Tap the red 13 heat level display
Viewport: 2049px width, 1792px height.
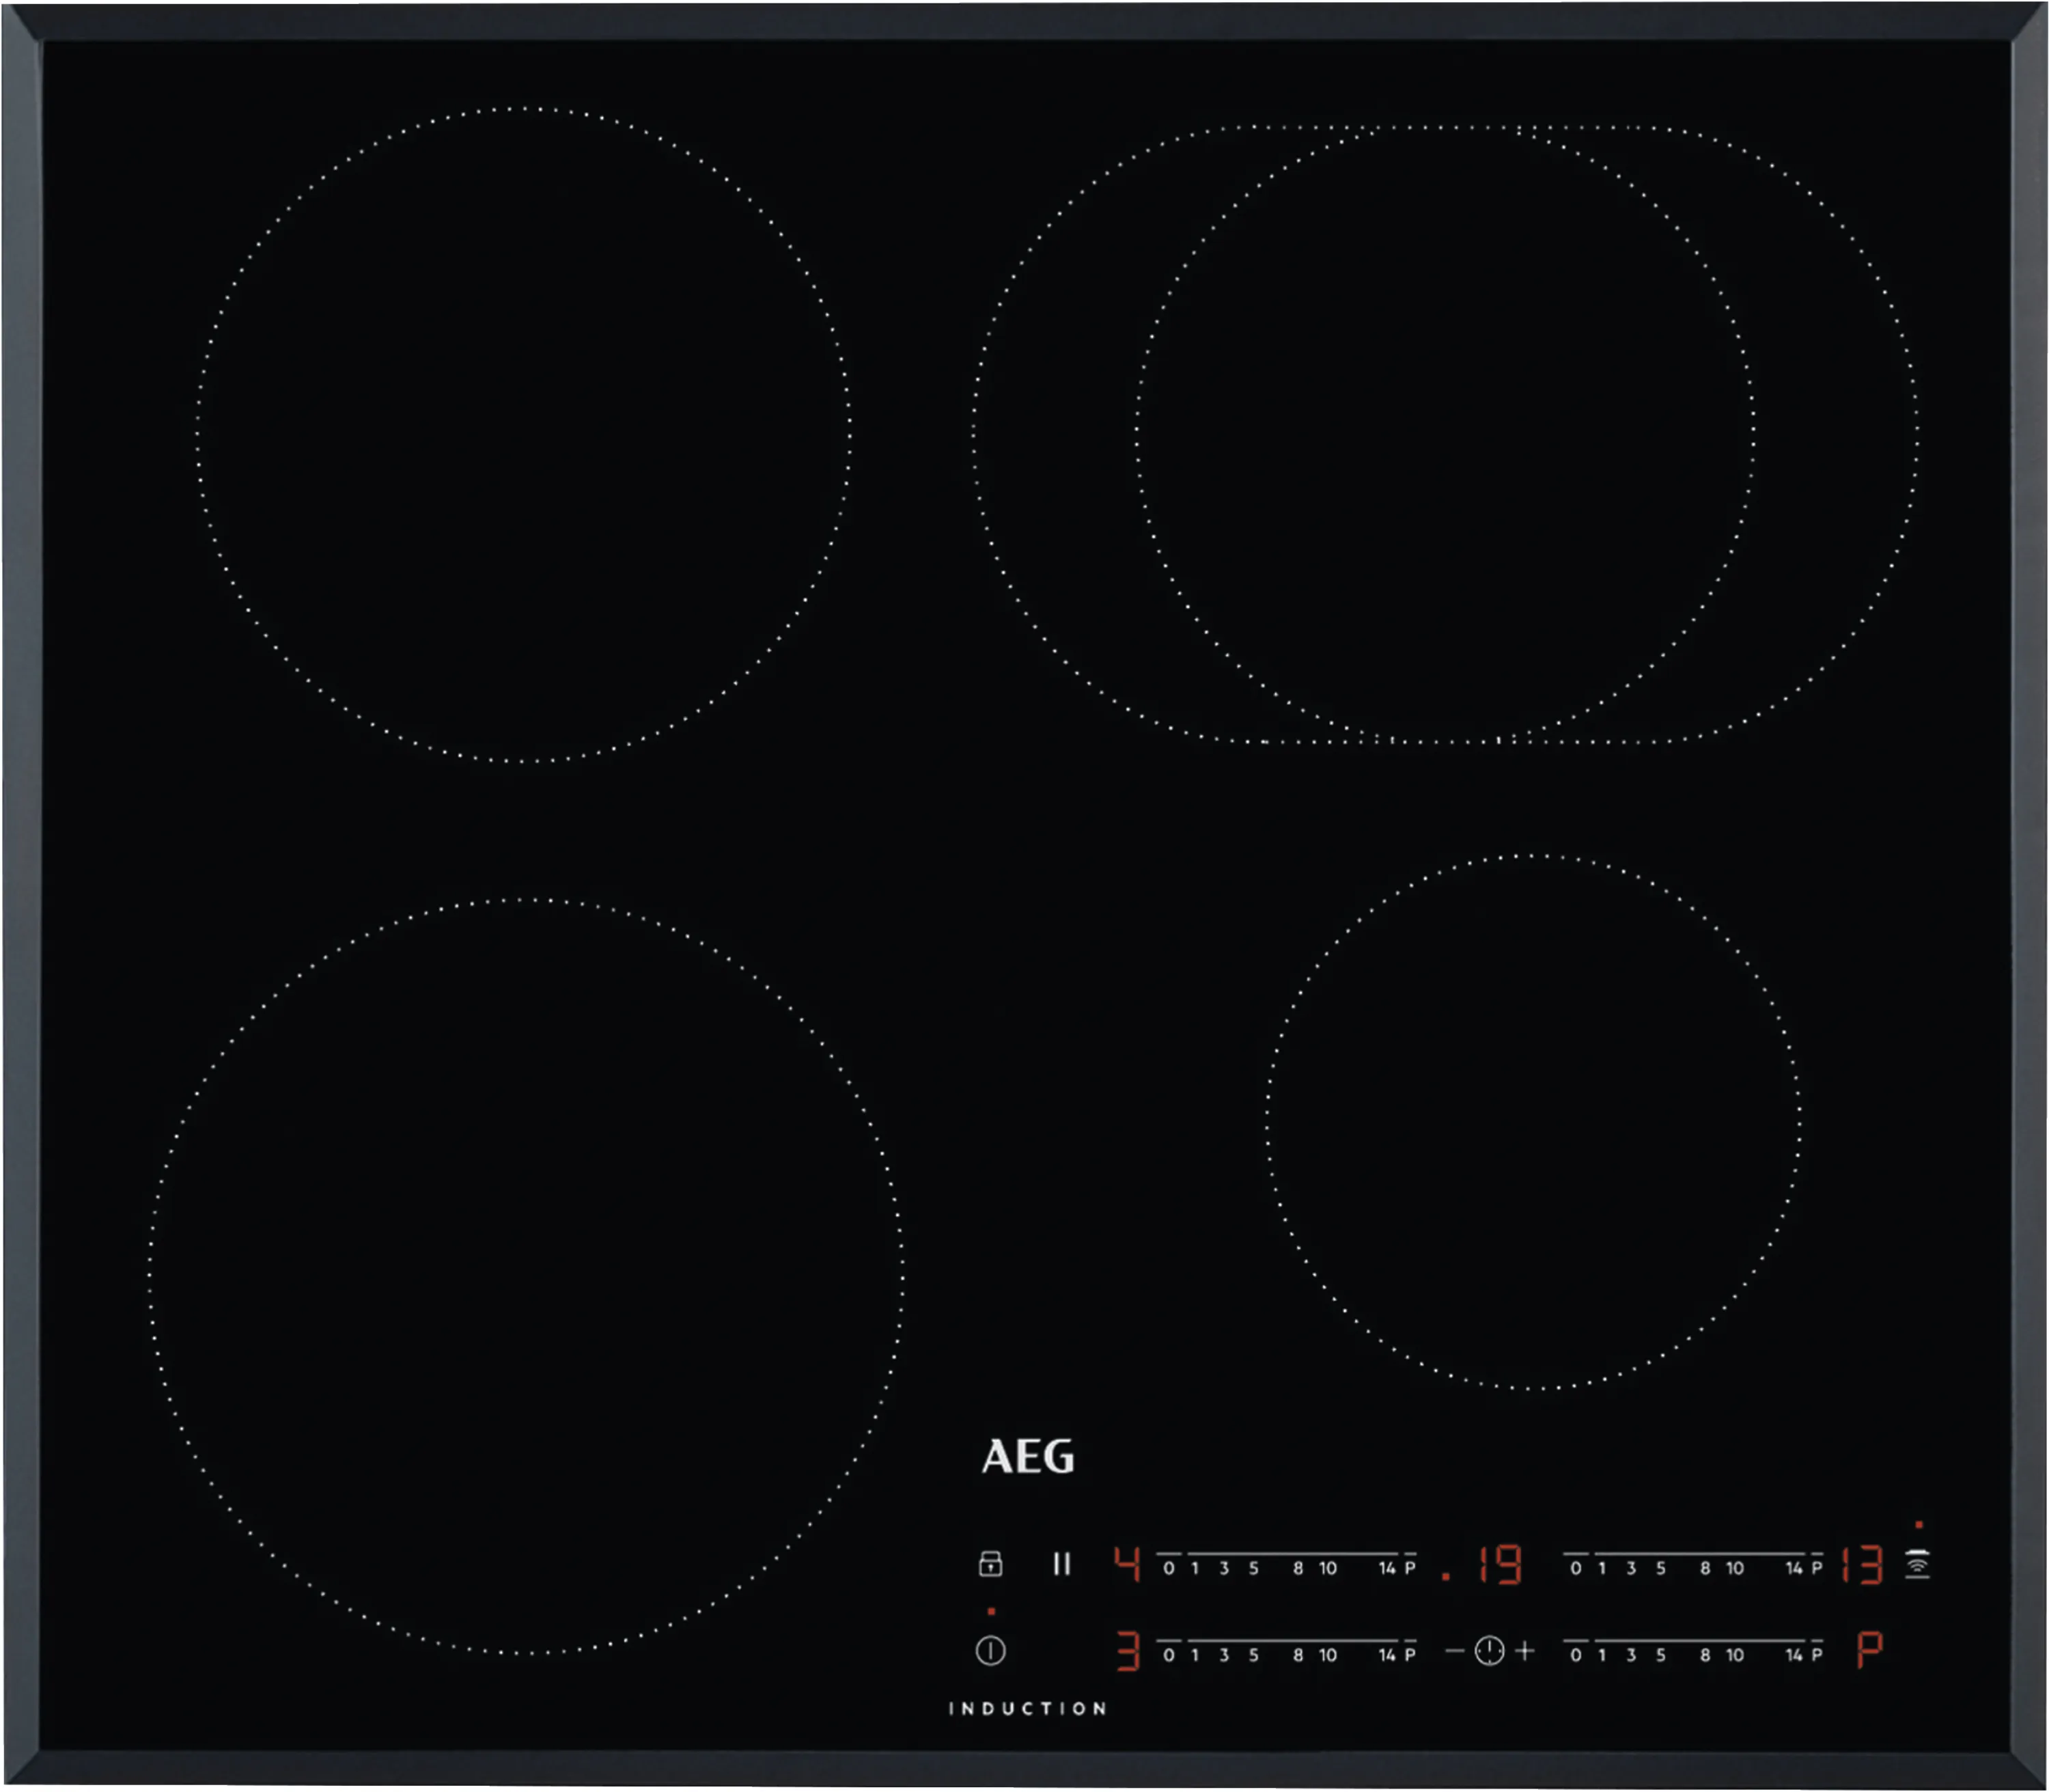click(1862, 1565)
